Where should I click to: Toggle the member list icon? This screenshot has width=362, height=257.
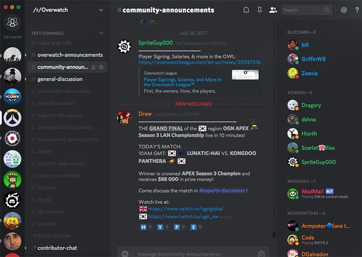[x=273, y=10]
